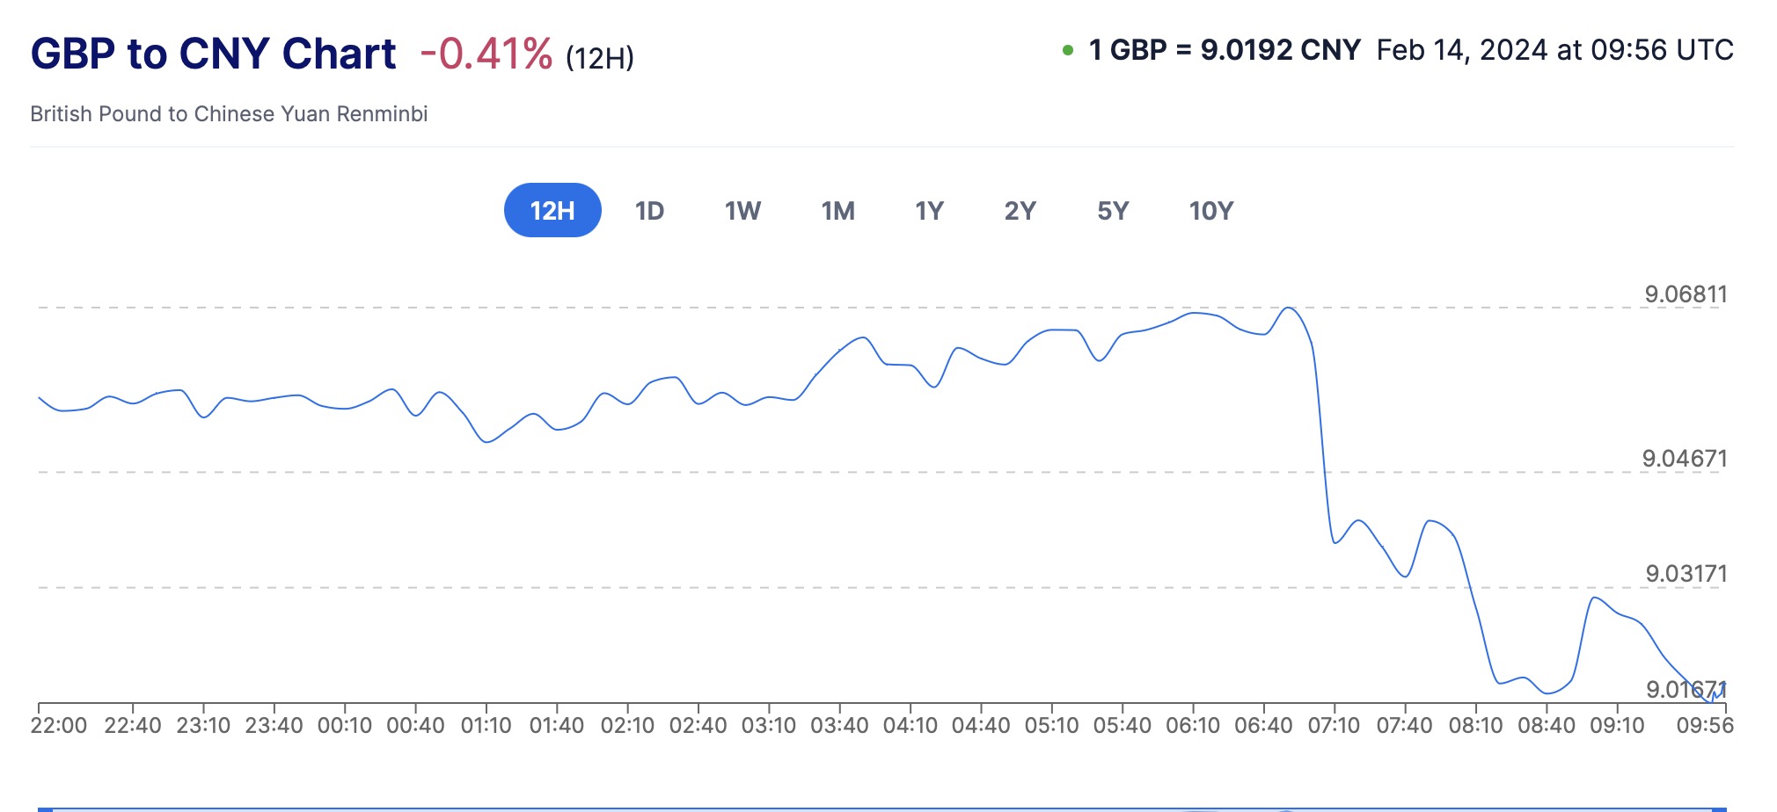1777x812 pixels.
Task: Show the 1M chart range
Action: click(837, 211)
